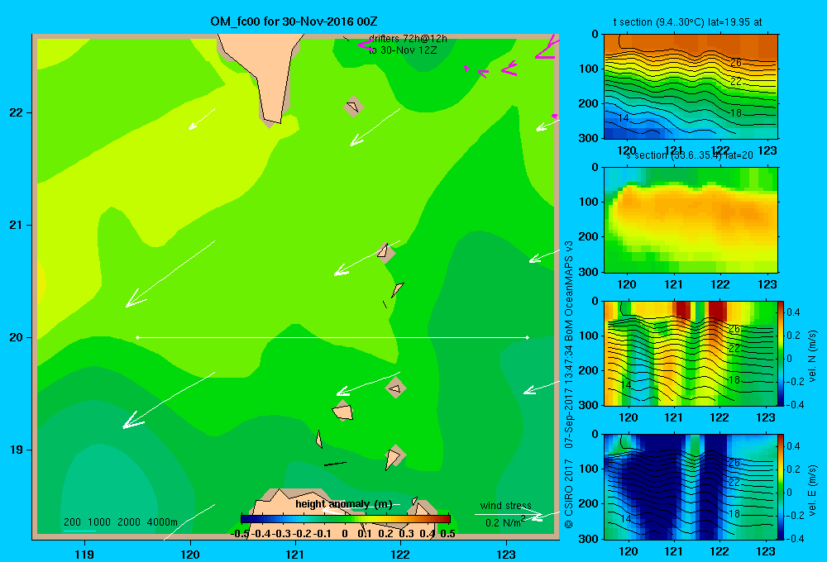Open the northward velocity section panel
The width and height of the screenshot is (827, 562).
point(691,353)
